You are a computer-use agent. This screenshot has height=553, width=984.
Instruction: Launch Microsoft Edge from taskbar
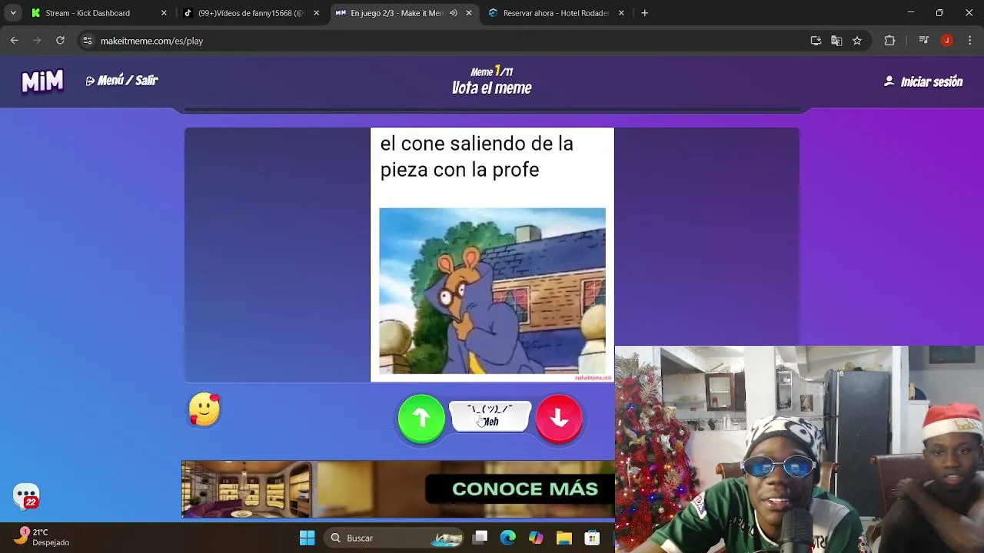[507, 538]
